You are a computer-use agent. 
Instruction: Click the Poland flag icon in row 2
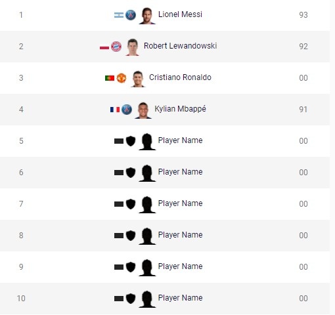[x=104, y=47]
